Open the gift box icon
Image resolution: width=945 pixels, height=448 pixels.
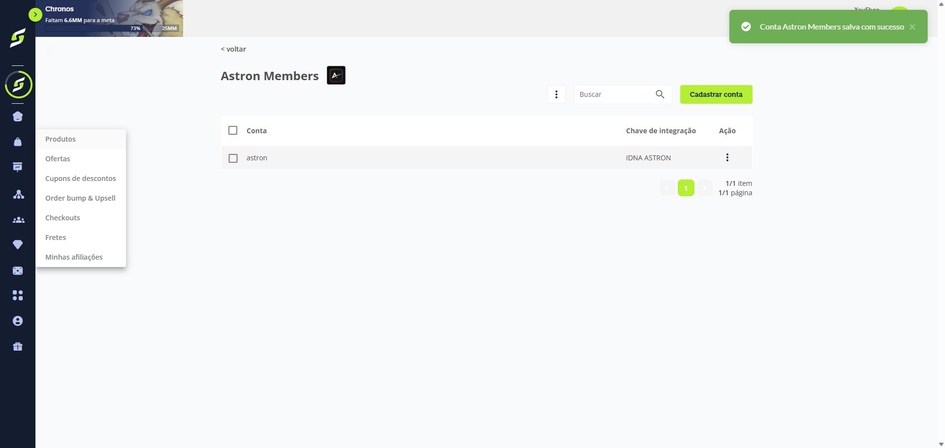[18, 347]
